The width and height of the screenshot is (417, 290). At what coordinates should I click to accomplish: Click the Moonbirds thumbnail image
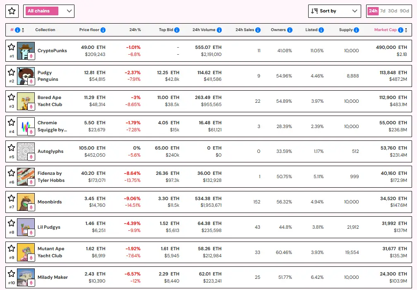pyautogui.click(x=26, y=202)
